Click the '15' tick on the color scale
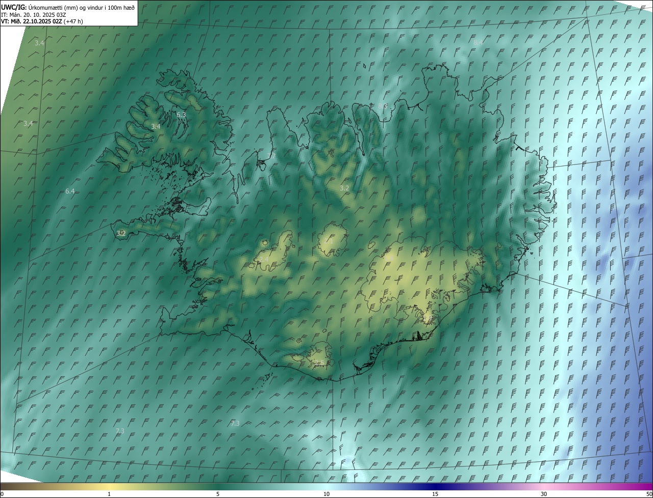Viewport: 653px width, 498px height. click(x=435, y=494)
